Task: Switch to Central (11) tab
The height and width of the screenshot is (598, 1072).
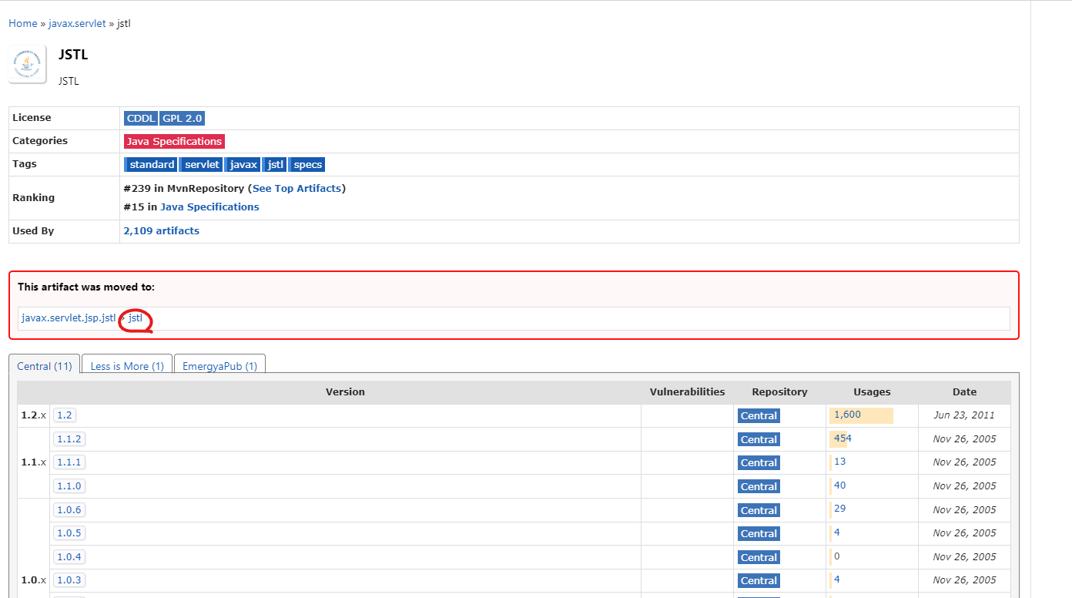Action: [45, 366]
